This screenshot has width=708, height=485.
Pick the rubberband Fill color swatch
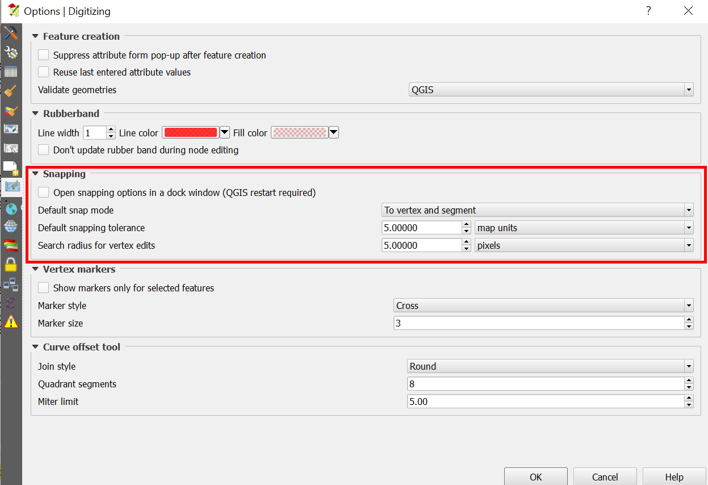[x=300, y=133]
